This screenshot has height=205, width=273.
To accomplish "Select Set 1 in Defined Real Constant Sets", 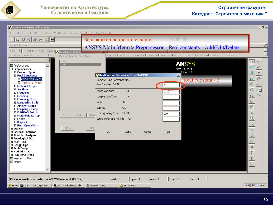I will [x=80, y=62].
